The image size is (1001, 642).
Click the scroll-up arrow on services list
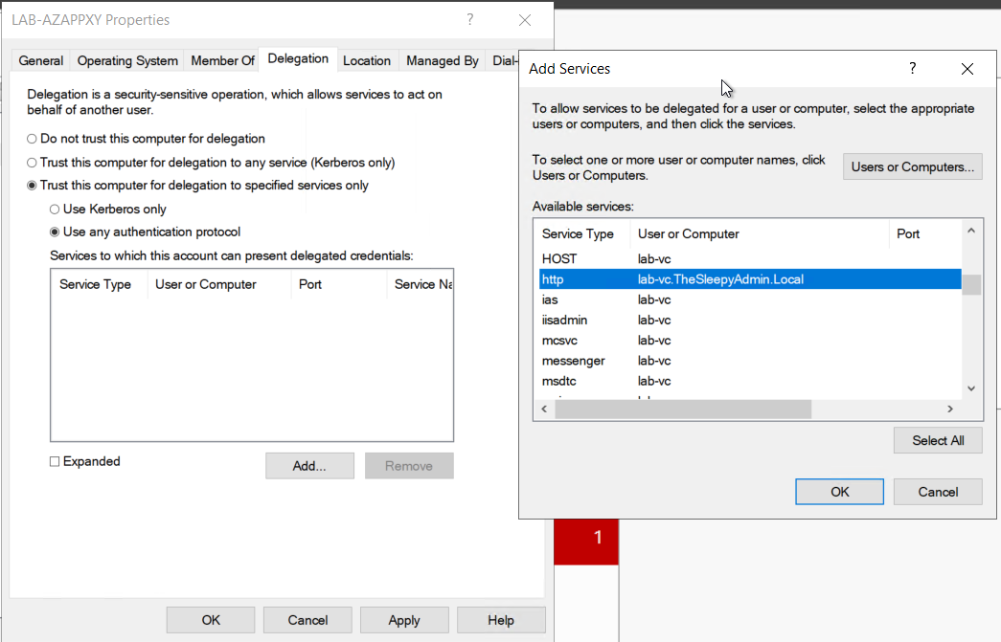(970, 230)
